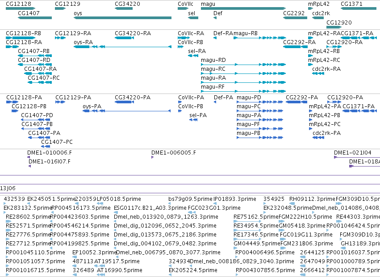The height and width of the screenshot is (277, 380).
Task: Click transcript CG1407-RC
Action: (x=44, y=78)
